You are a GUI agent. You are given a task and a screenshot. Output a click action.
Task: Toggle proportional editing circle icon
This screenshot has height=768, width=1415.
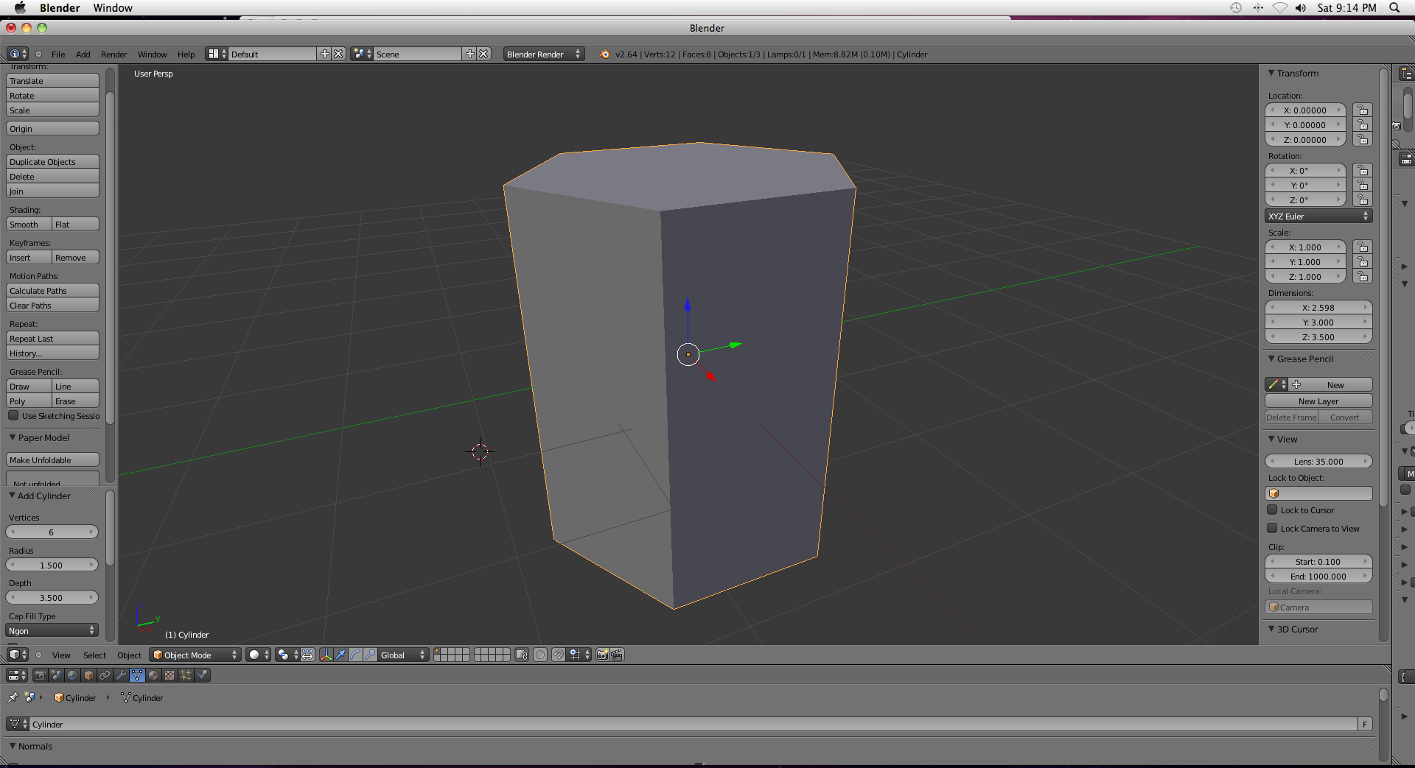(x=540, y=655)
